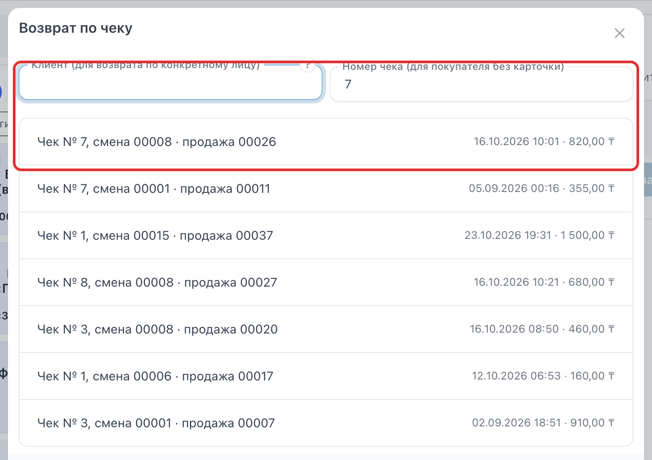Close the Возврат по чеку dialog
This screenshot has height=460, width=652.
tap(619, 33)
